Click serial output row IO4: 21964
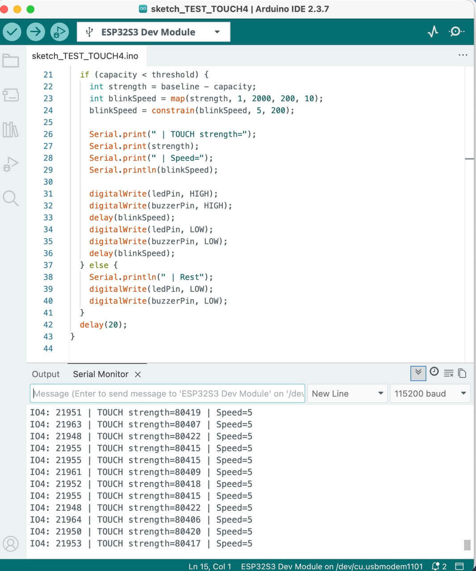The width and height of the screenshot is (476, 571). pos(141,520)
